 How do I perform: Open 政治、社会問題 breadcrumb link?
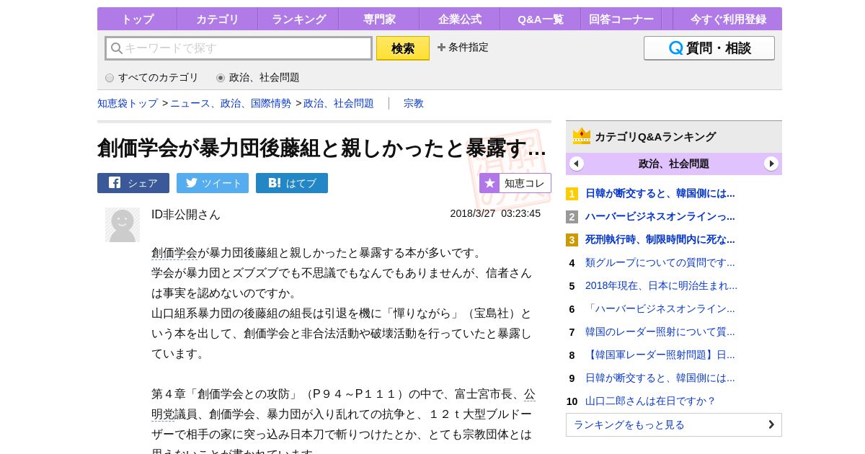click(339, 103)
